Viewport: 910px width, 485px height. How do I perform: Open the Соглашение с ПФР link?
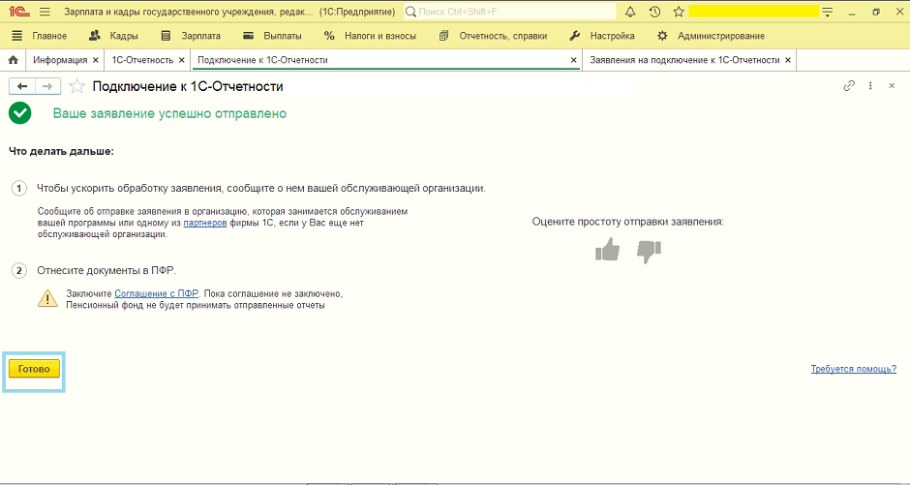click(156, 293)
